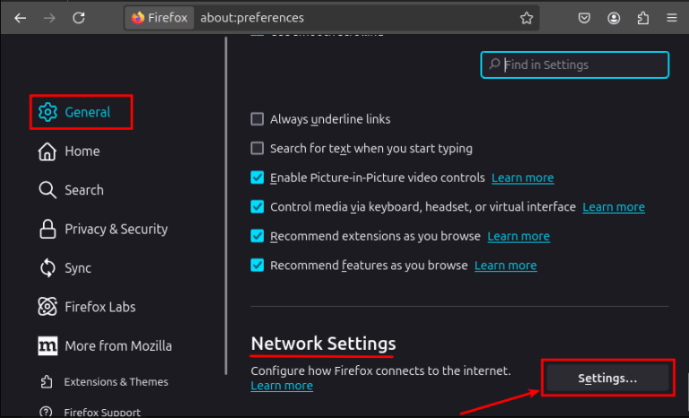Open the Search settings category
This screenshot has width=689, height=418.
click(x=84, y=190)
